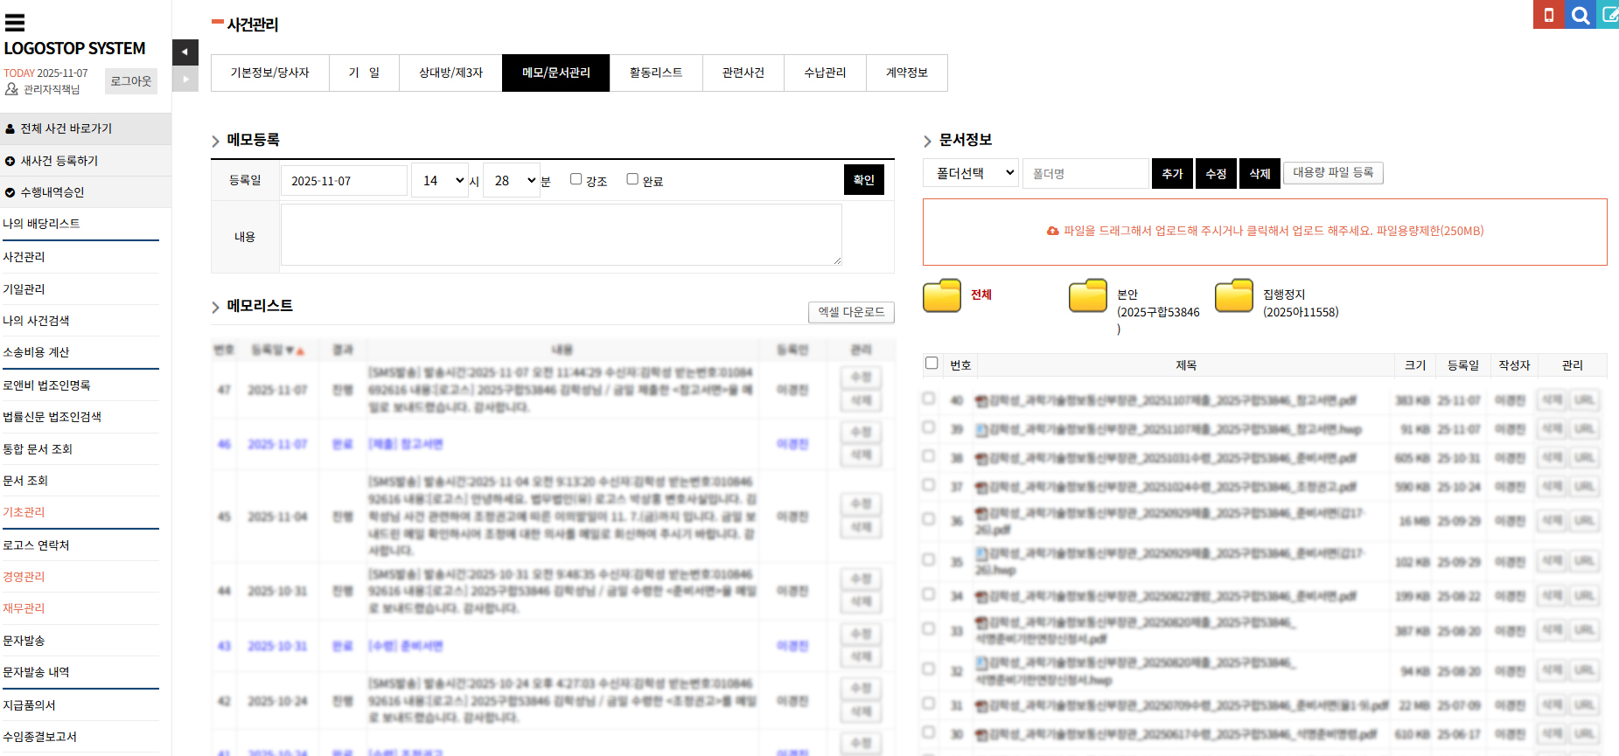Open the 전체 folder icon
The height and width of the screenshot is (756, 1619).
point(942,295)
